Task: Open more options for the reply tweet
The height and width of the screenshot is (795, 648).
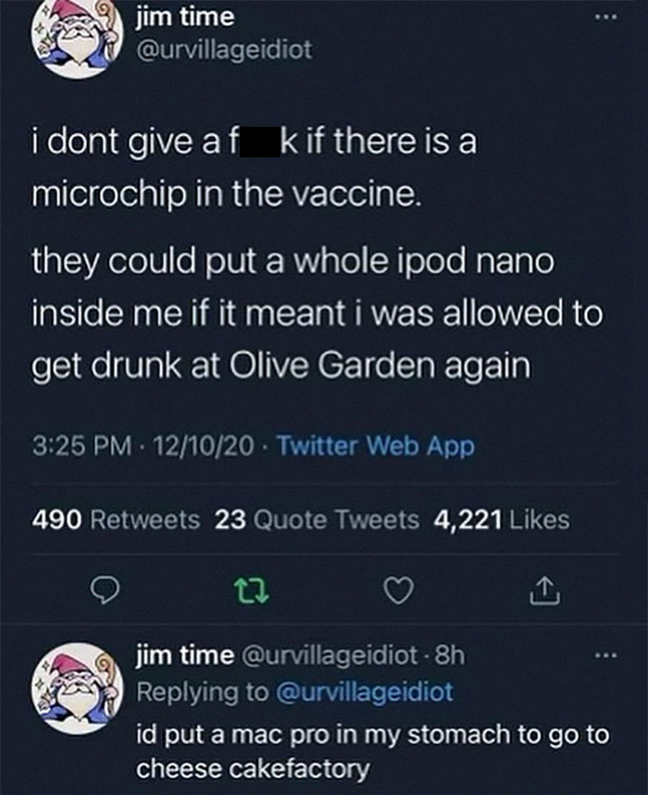Action: (x=604, y=656)
